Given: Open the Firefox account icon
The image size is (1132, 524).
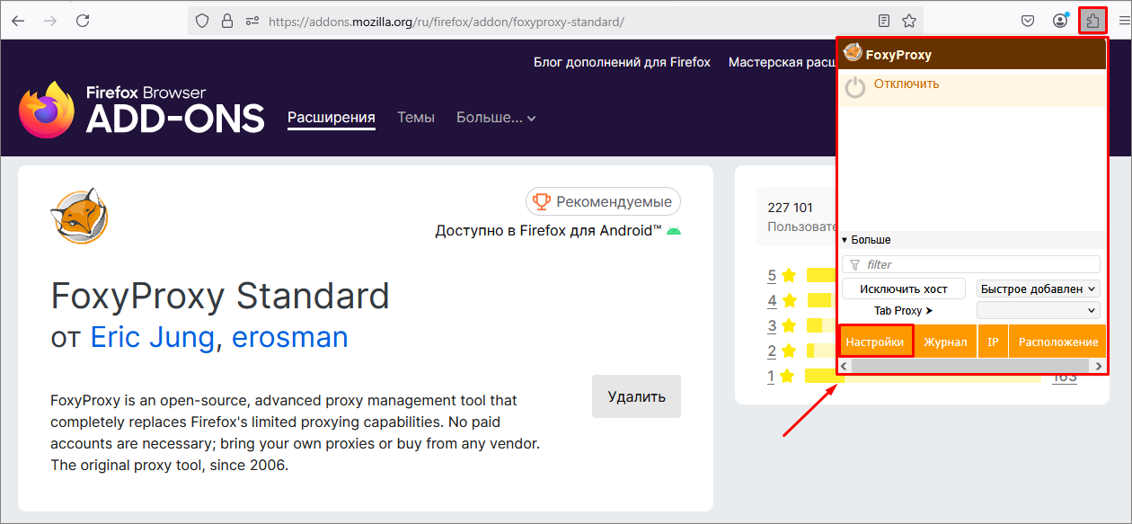Looking at the screenshot, I should (1059, 20).
